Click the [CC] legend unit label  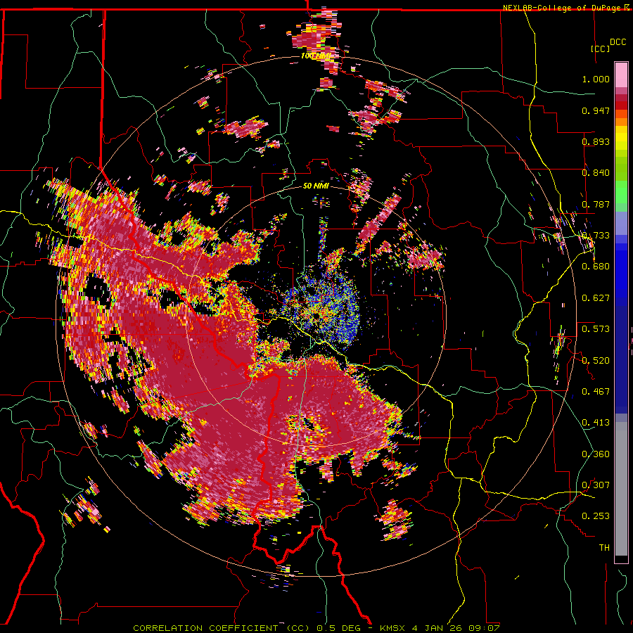[x=600, y=49]
